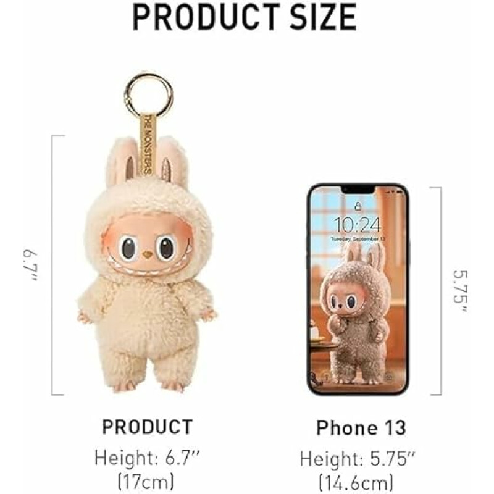The image size is (494, 494).
Task: Click the Height: 5.75'' text
Action: click(358, 459)
